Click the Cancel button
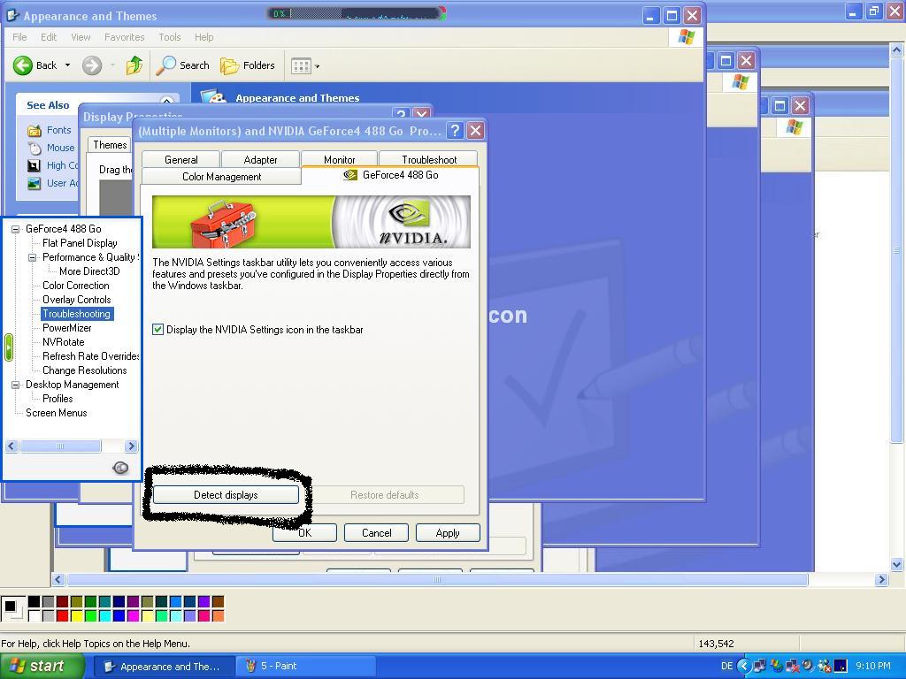 tap(376, 532)
